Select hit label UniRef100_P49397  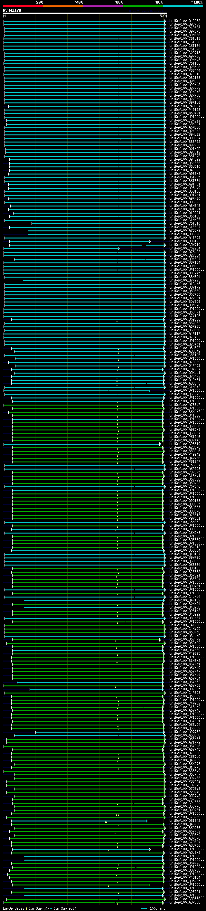click(x=185, y=106)
